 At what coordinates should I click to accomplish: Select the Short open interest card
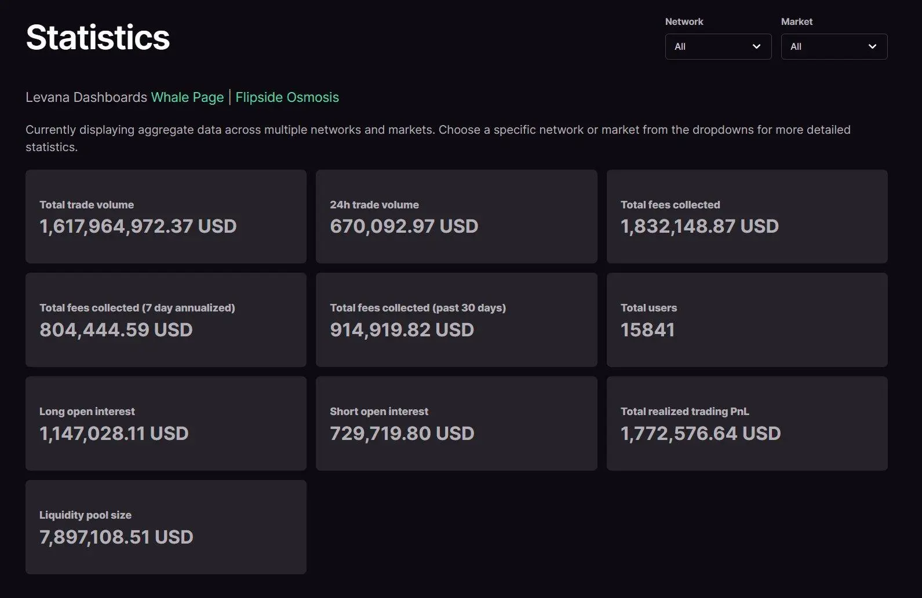point(456,423)
